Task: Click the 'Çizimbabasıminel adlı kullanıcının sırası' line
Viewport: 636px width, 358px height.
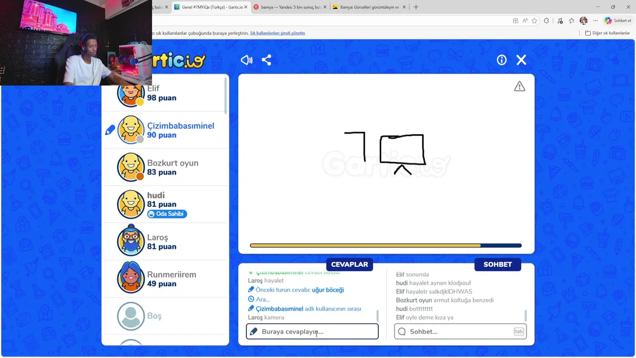Action: 305,309
